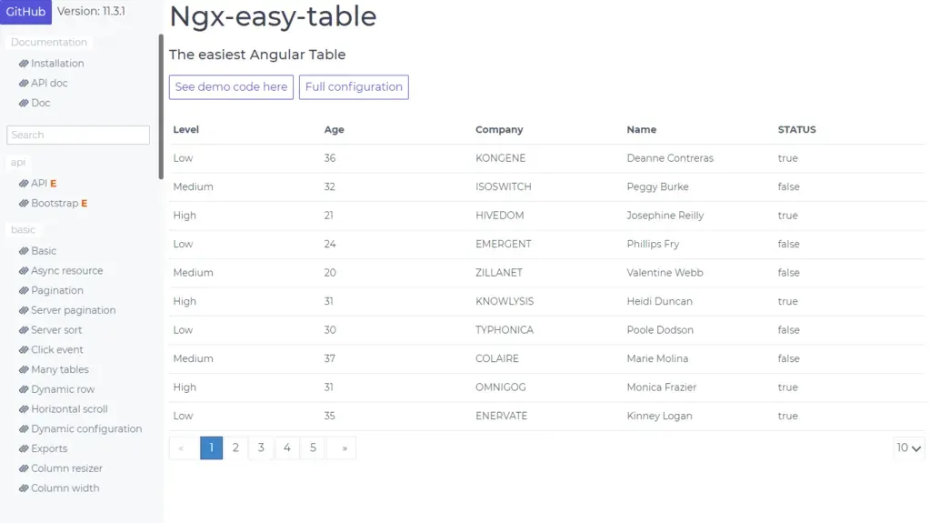
Task: Click the link icon beside Column width
Action: point(24,488)
